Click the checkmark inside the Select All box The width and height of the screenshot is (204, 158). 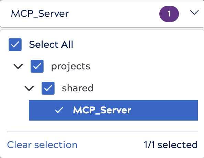(x=15, y=45)
